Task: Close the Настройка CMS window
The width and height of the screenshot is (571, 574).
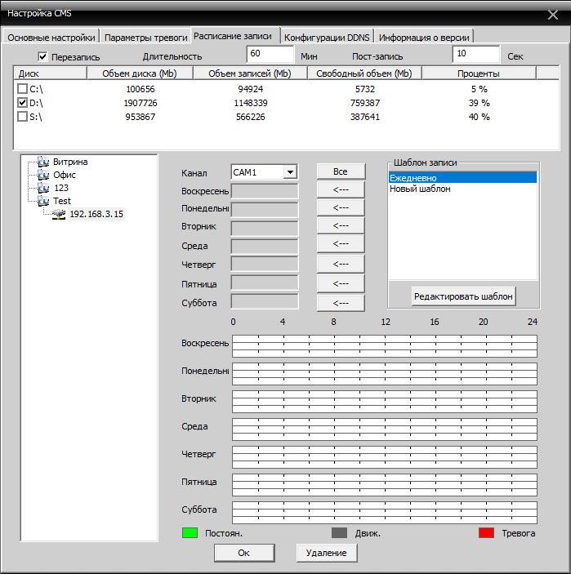Action: (x=553, y=15)
